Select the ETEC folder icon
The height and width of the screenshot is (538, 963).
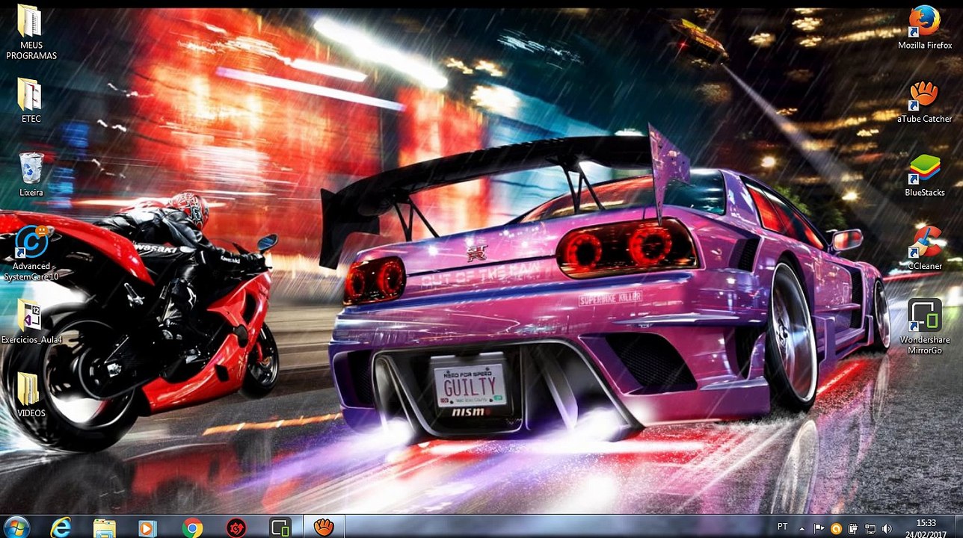pos(31,101)
